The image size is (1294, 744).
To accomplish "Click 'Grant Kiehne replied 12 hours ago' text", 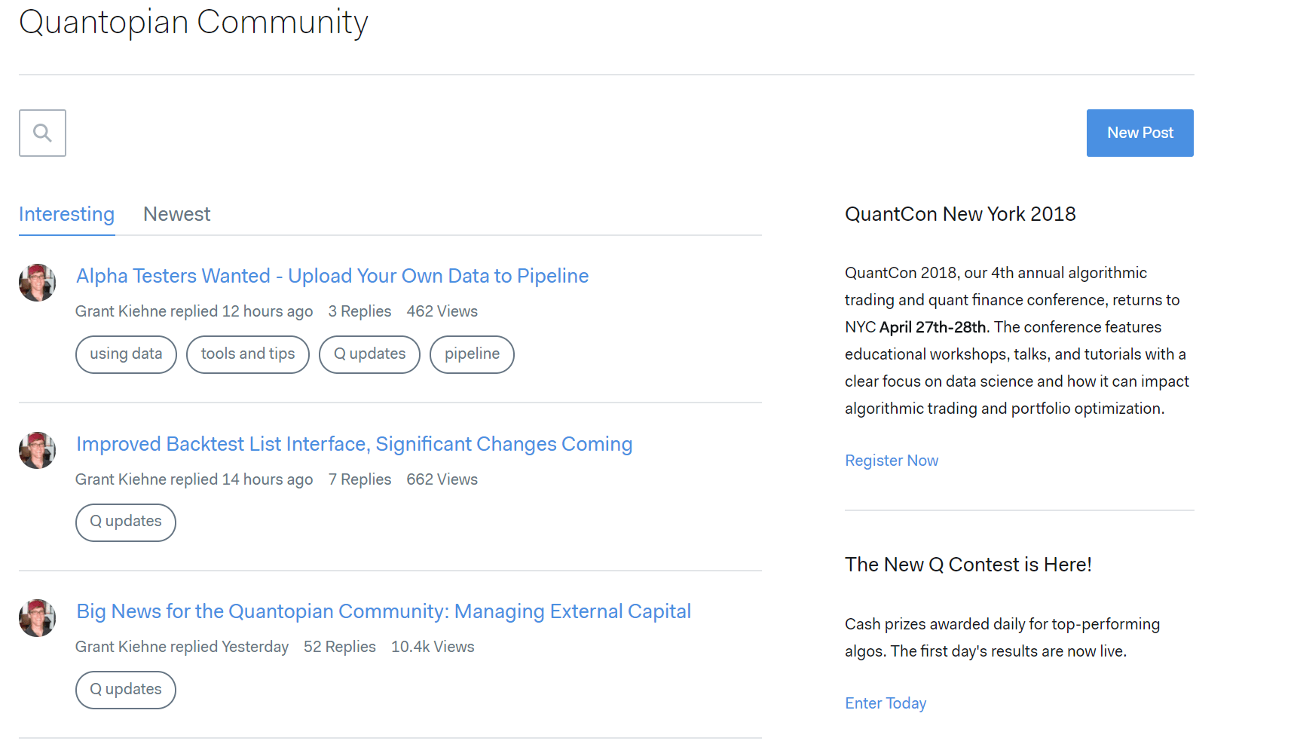I will point(194,311).
